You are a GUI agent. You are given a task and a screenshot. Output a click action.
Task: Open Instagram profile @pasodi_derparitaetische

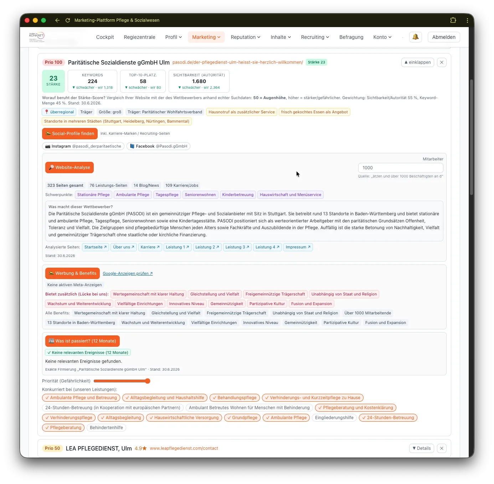point(83,146)
